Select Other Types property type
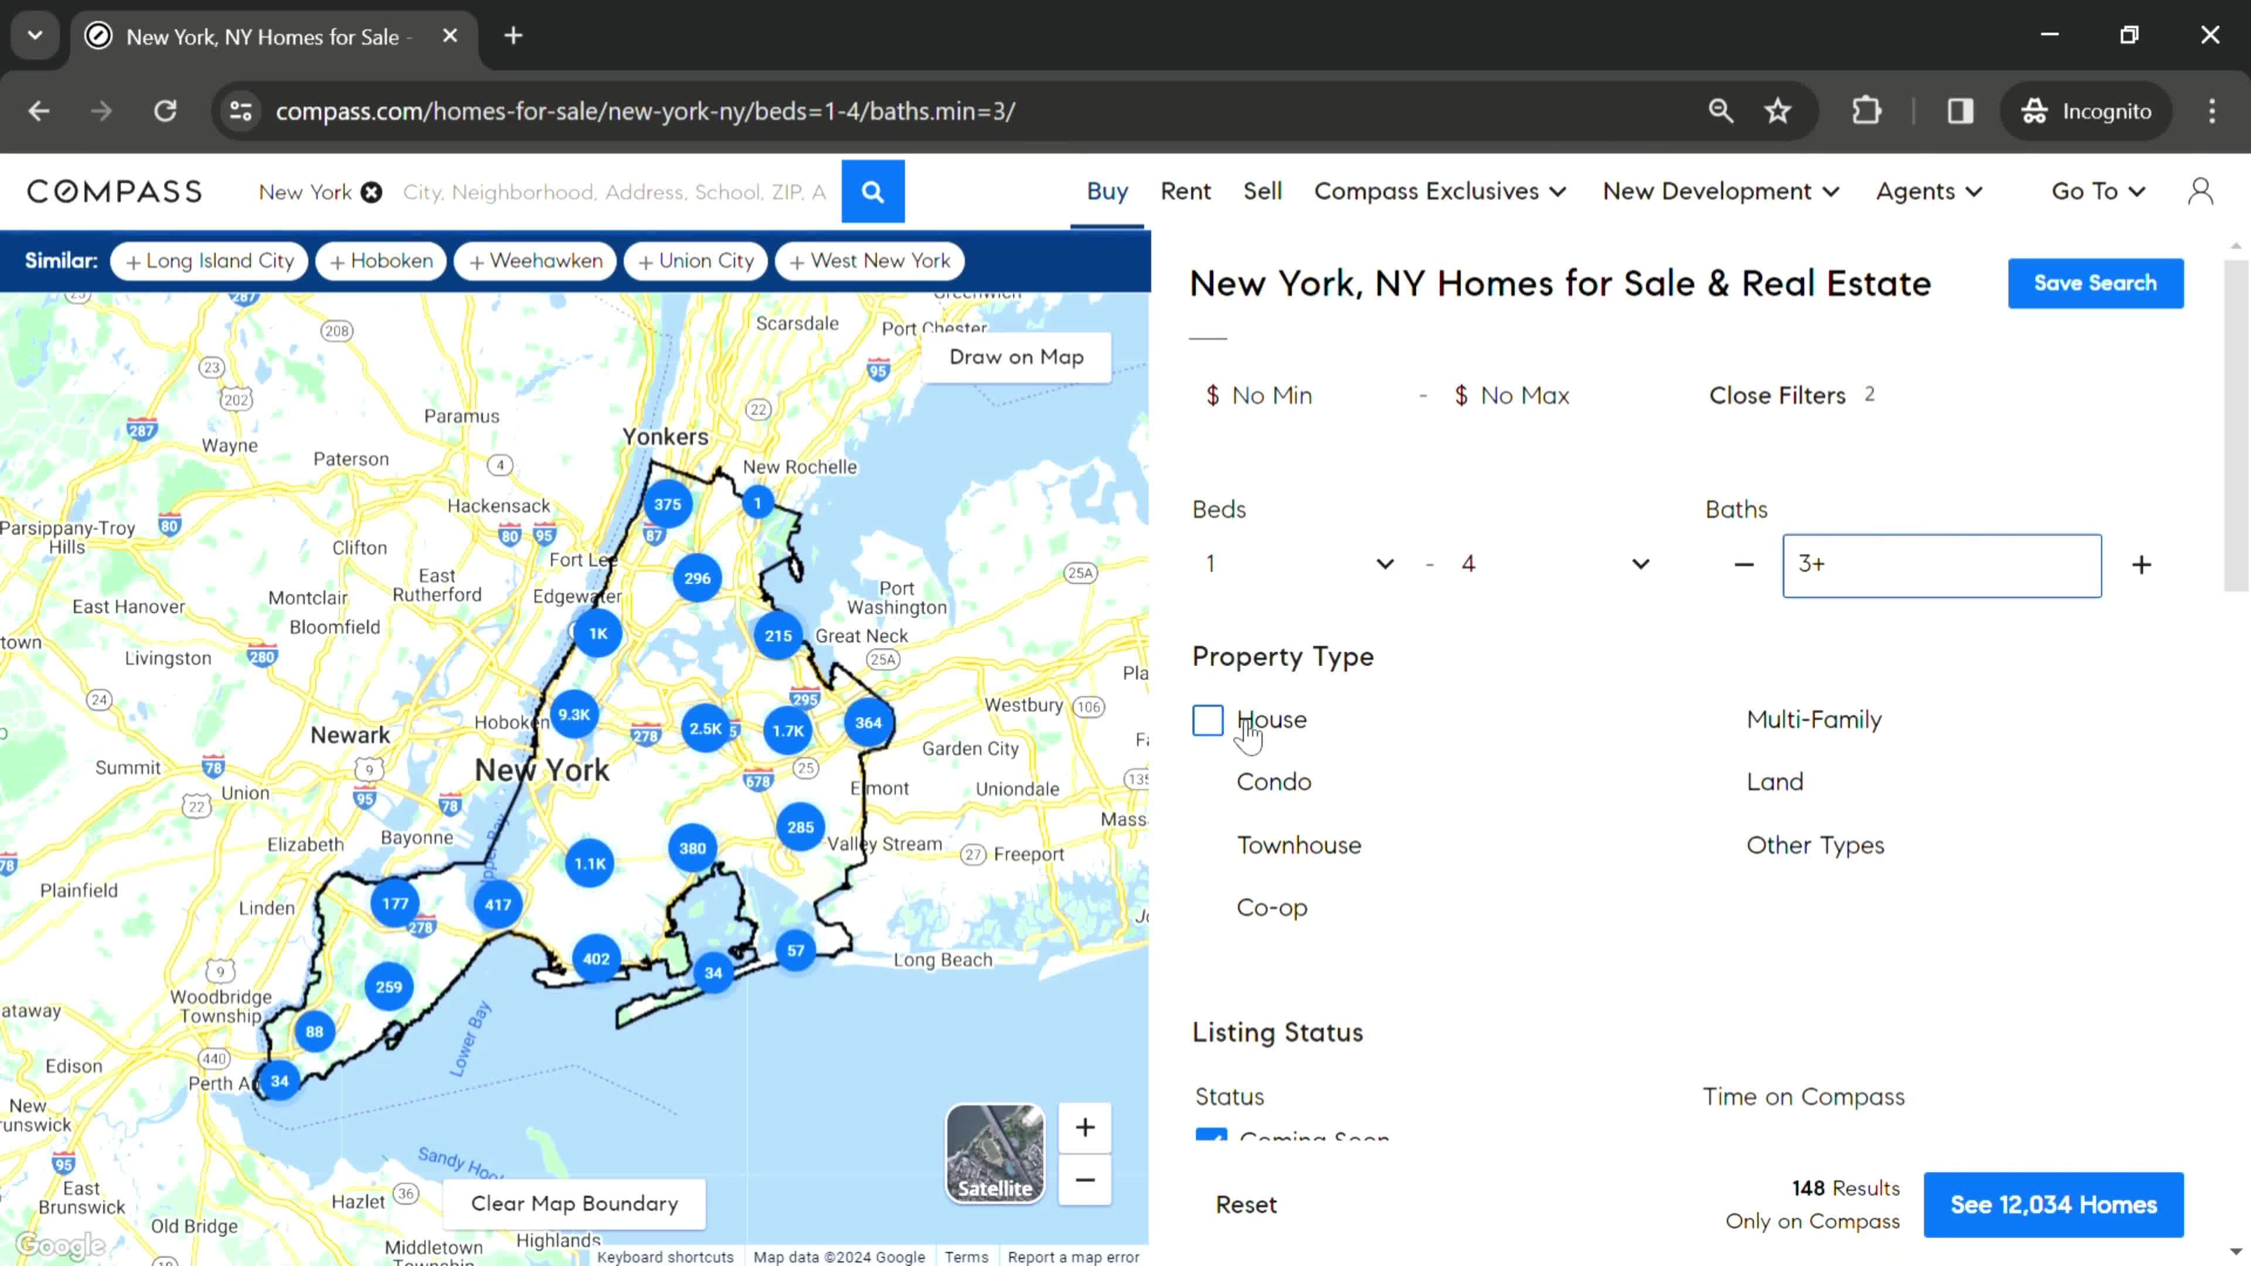Screen dimensions: 2251x1266 [1815, 846]
